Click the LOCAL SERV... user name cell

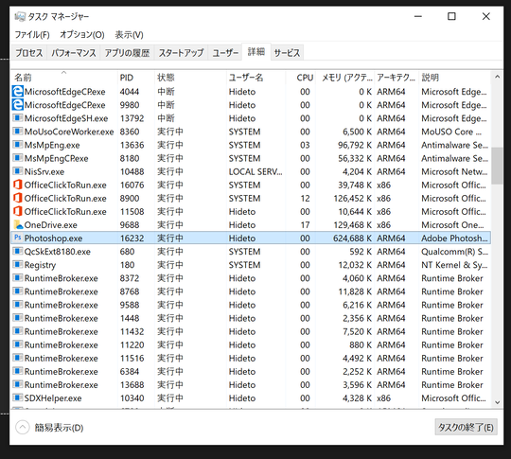pos(255,172)
